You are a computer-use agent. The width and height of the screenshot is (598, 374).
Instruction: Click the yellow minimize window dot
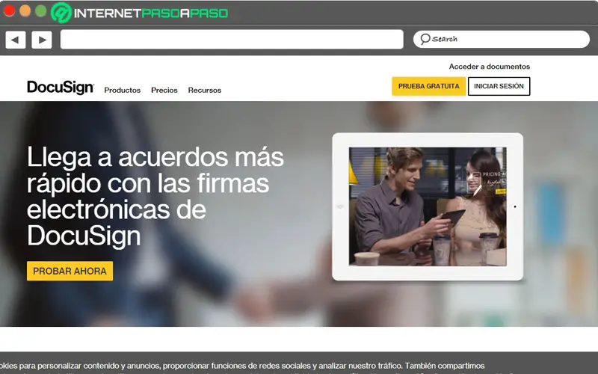tap(25, 11)
